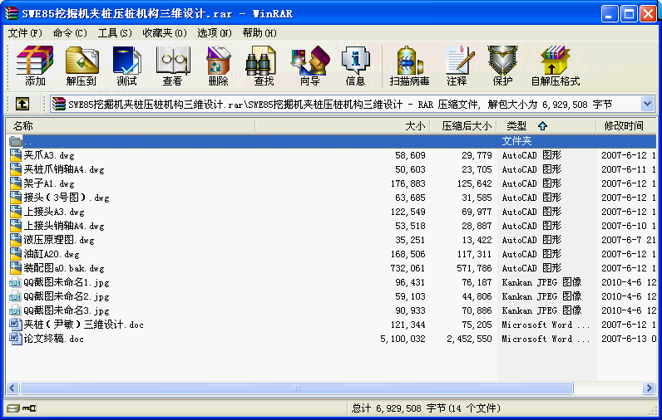Screen dimensions: 662x420
Task: Click the horizontal scrollbar right arrow
Action: click(649, 388)
